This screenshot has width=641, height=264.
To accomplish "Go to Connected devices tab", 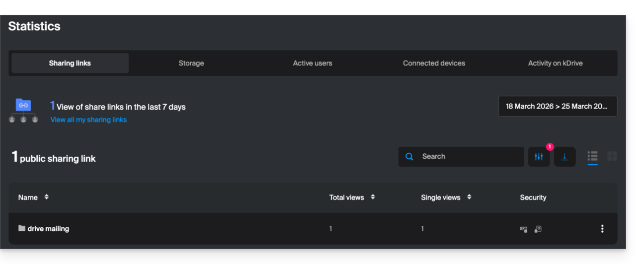I will [434, 63].
